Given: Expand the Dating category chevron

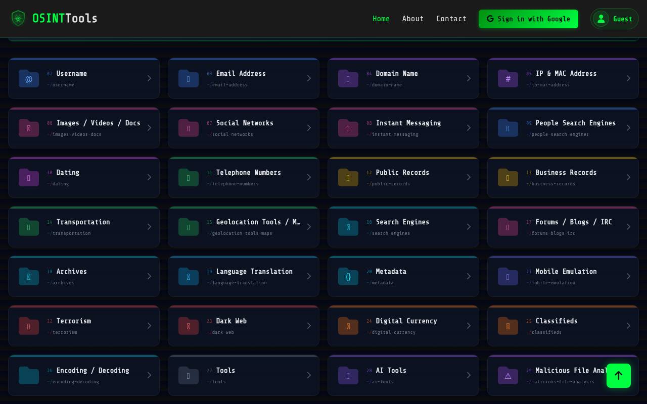Looking at the screenshot, I should [149, 177].
